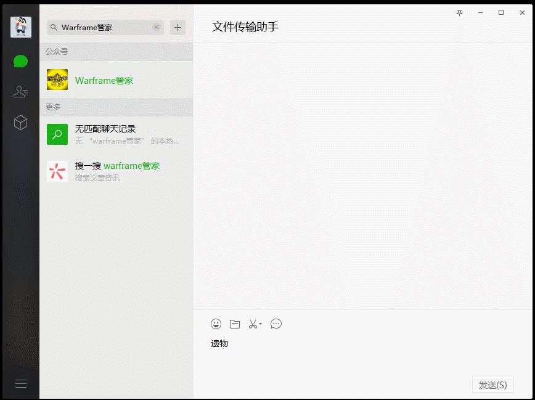Image resolution: width=535 pixels, height=400 pixels.
Task: Click the 文件传输助手 chat title
Action: pos(245,27)
